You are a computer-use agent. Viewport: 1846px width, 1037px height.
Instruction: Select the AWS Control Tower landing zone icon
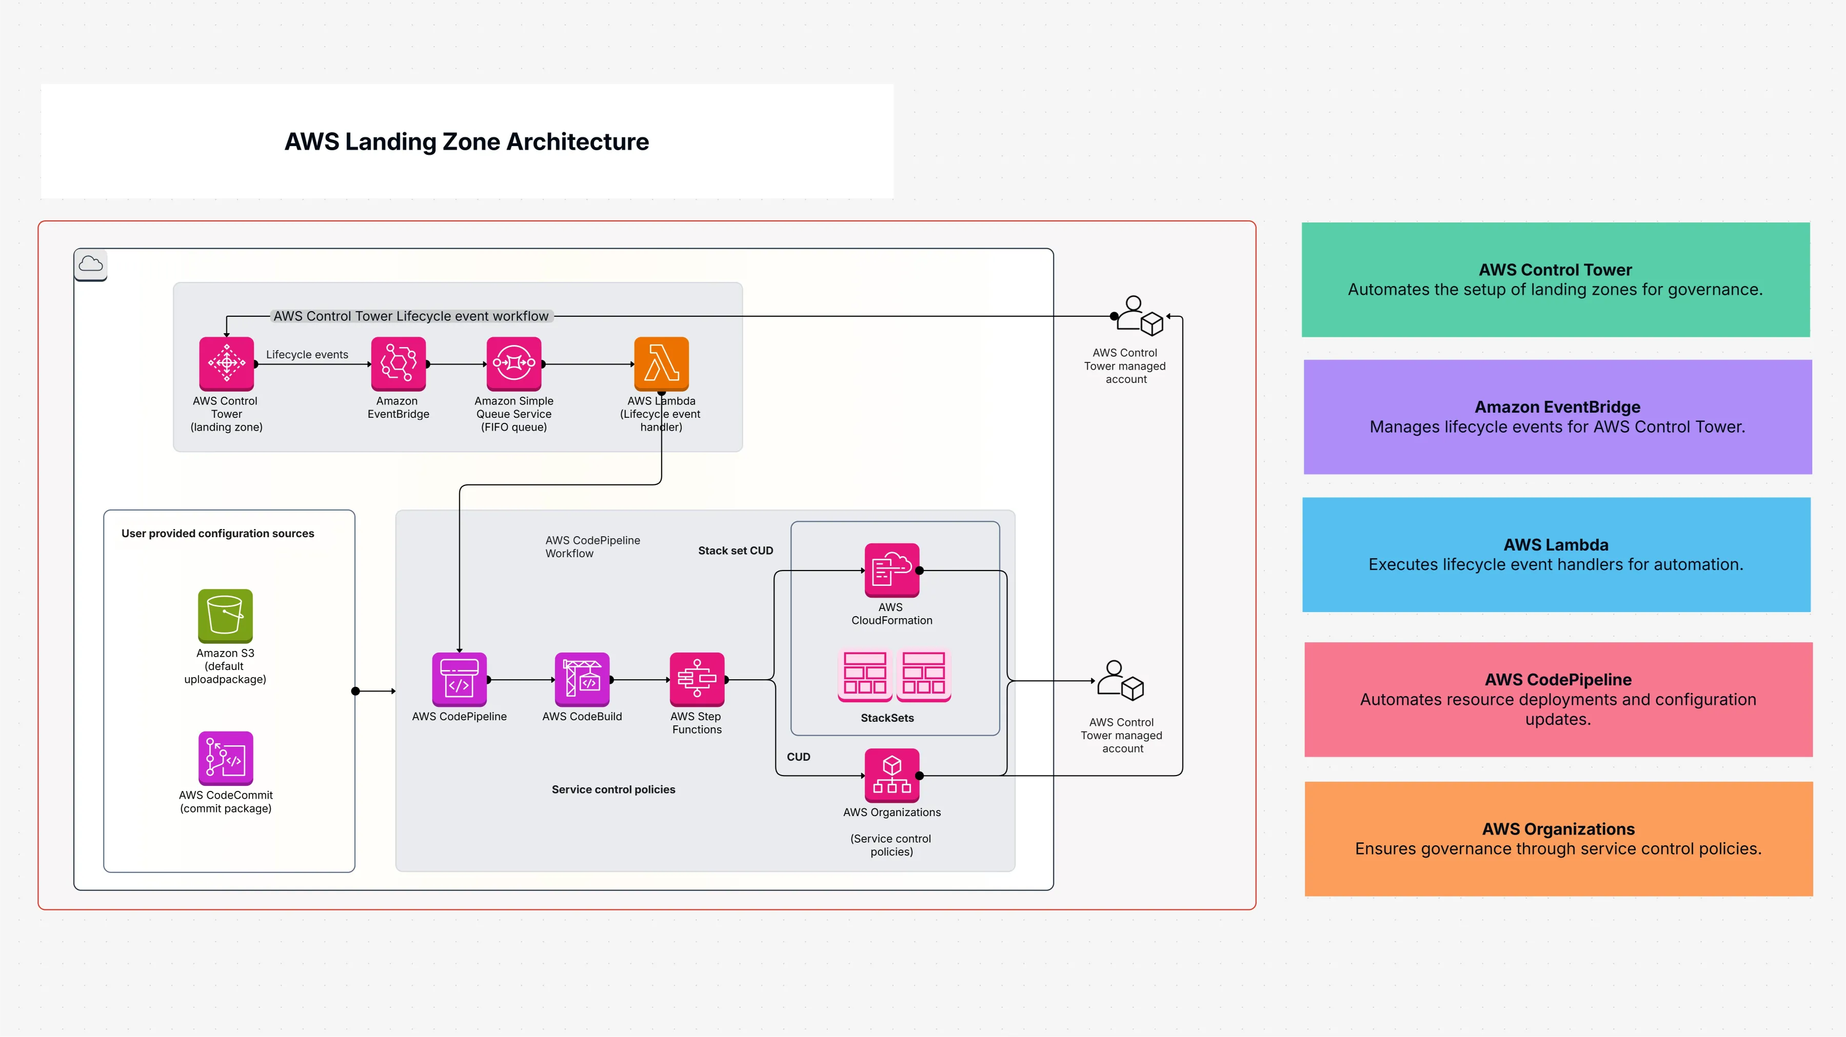click(226, 364)
